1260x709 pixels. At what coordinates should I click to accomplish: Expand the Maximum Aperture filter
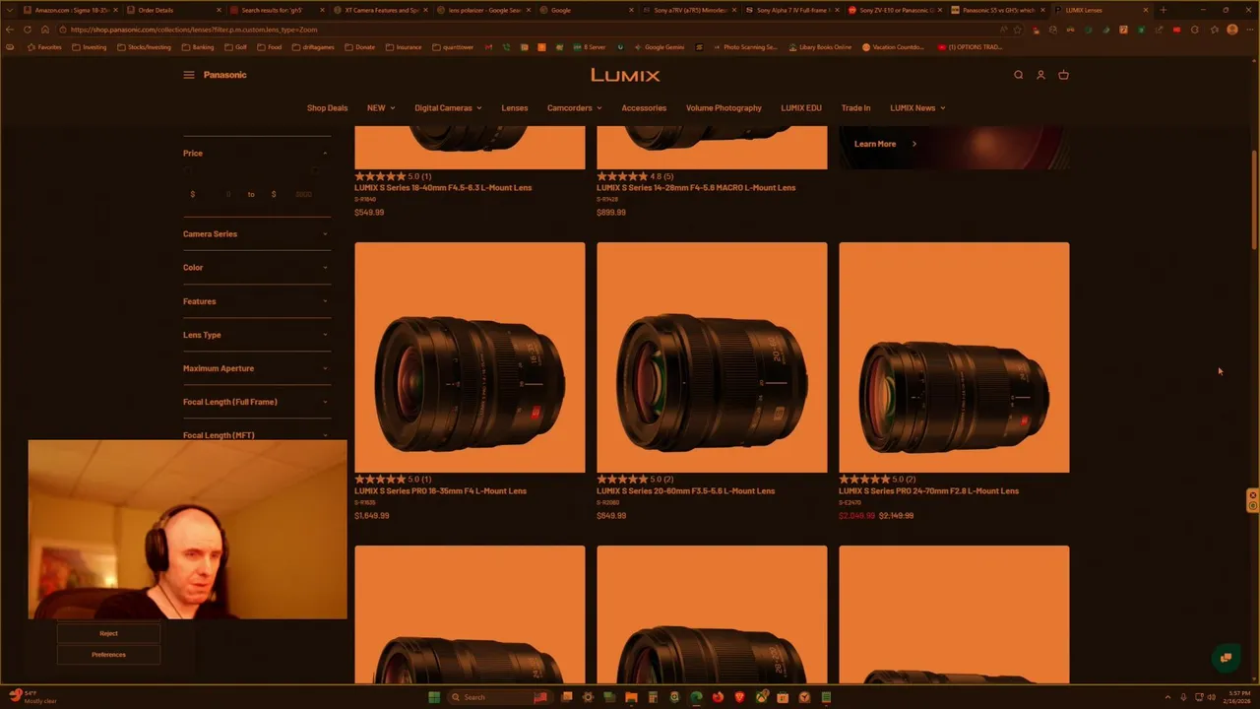coord(256,368)
